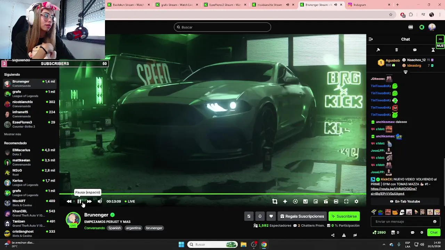Pause the stream with the pause button
Image resolution: width=445 pixels, height=250 pixels.
[x=79, y=201]
